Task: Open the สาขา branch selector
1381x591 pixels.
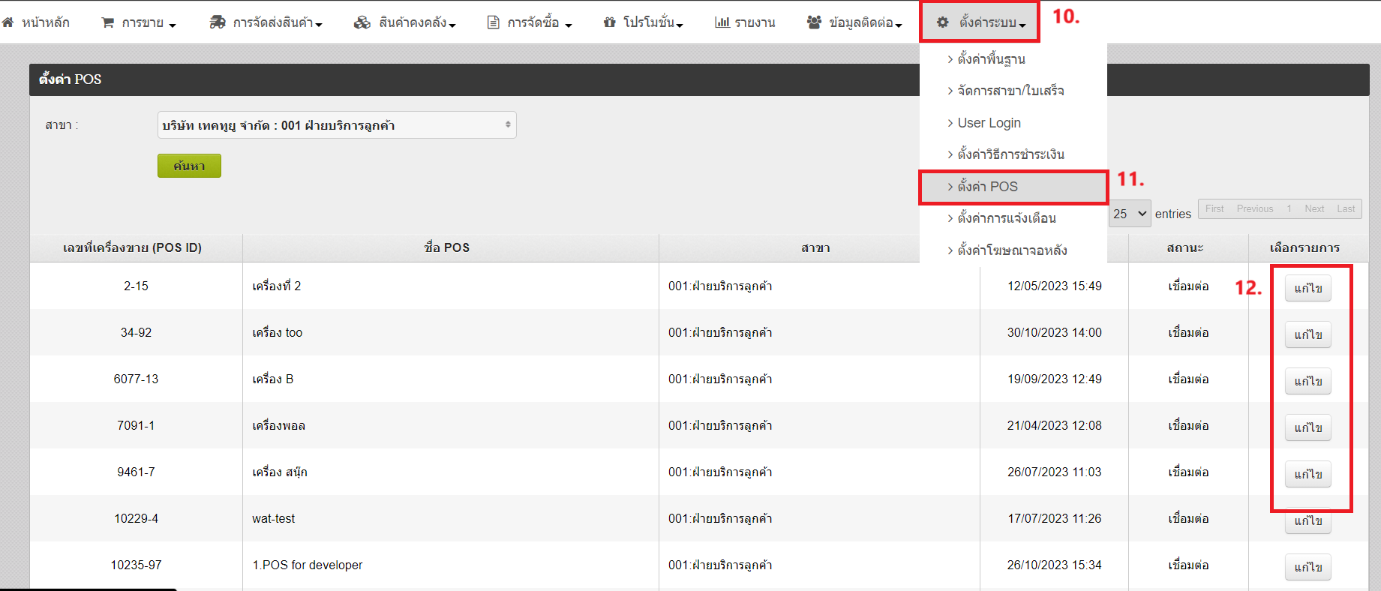Action: pos(337,125)
